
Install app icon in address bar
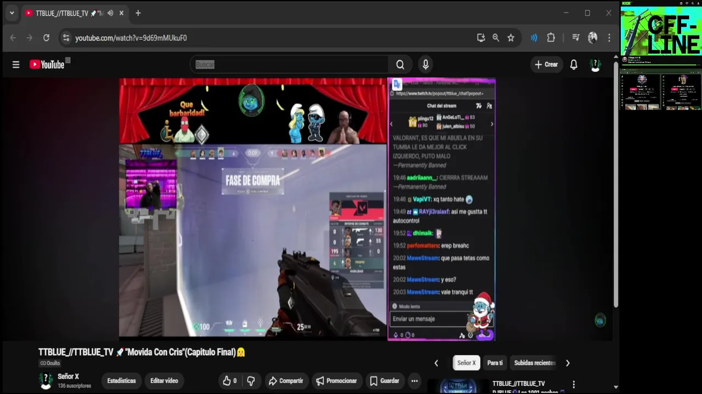pyautogui.click(x=481, y=38)
